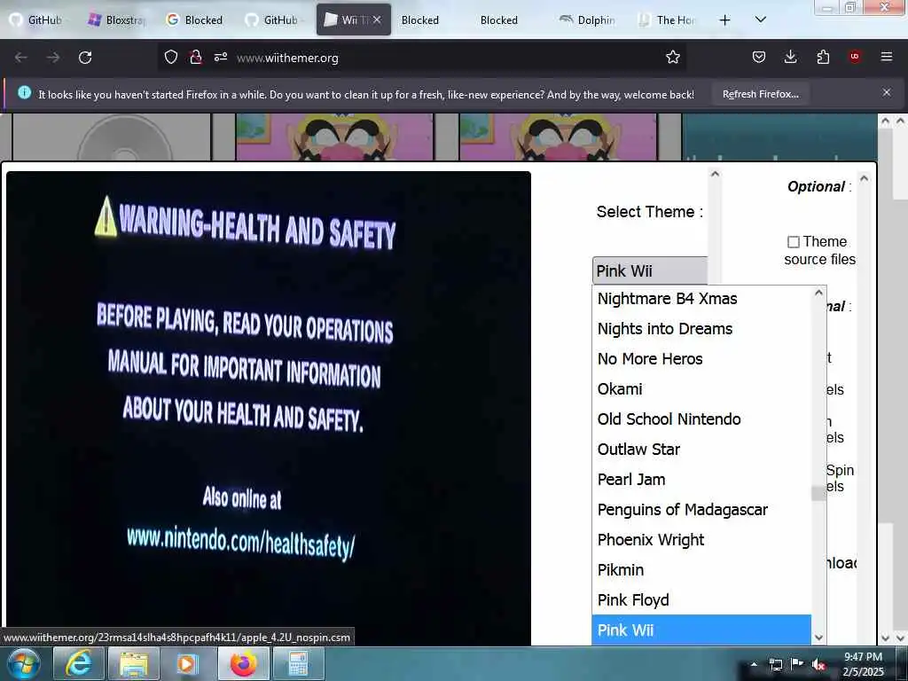The height and width of the screenshot is (681, 908).
Task: List all tabs with the chevron button
Action: click(x=761, y=20)
